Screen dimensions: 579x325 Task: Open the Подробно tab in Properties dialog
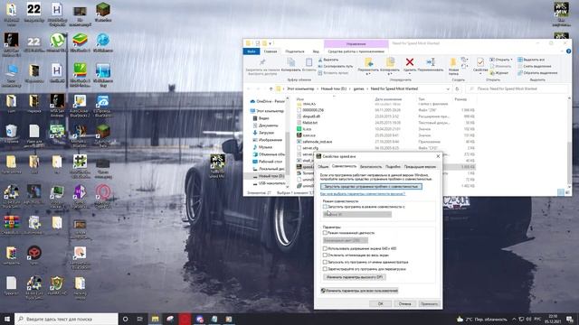[x=393, y=167]
